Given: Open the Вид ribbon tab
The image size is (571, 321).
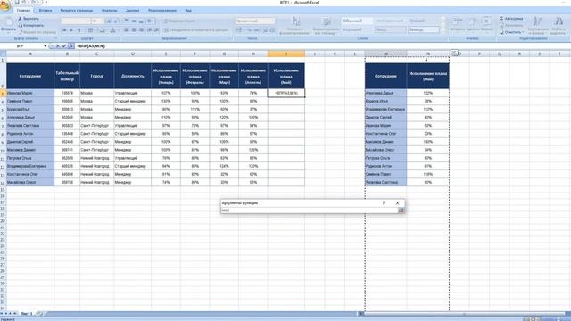Looking at the screenshot, I should [x=188, y=11].
